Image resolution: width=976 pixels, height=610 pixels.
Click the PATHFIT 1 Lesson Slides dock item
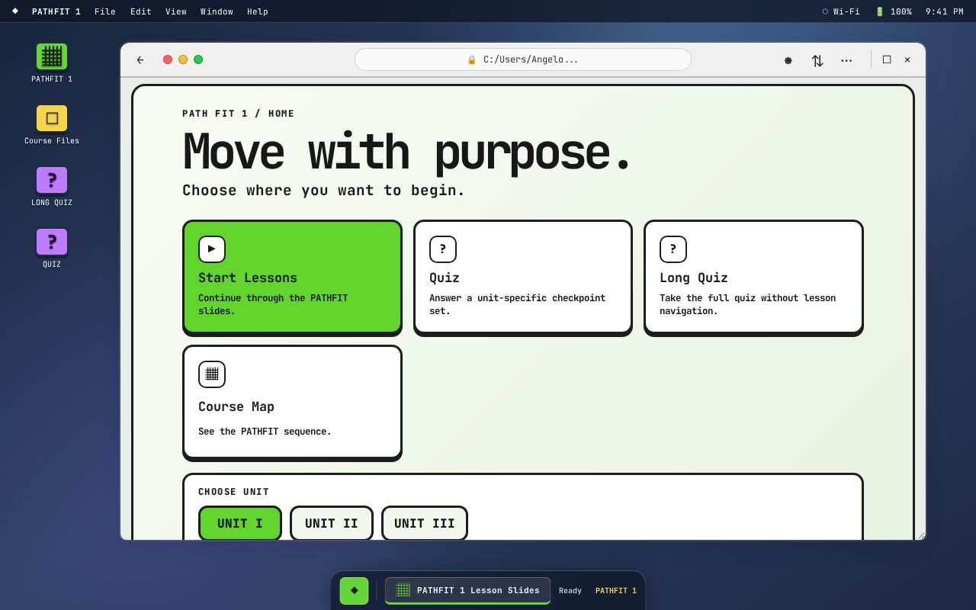[x=467, y=590]
